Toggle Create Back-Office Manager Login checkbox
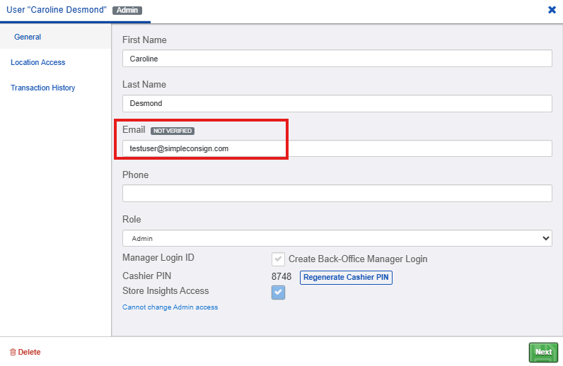The image size is (563, 366). click(278, 259)
